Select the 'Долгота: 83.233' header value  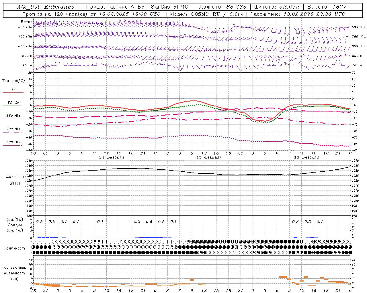point(223,7)
